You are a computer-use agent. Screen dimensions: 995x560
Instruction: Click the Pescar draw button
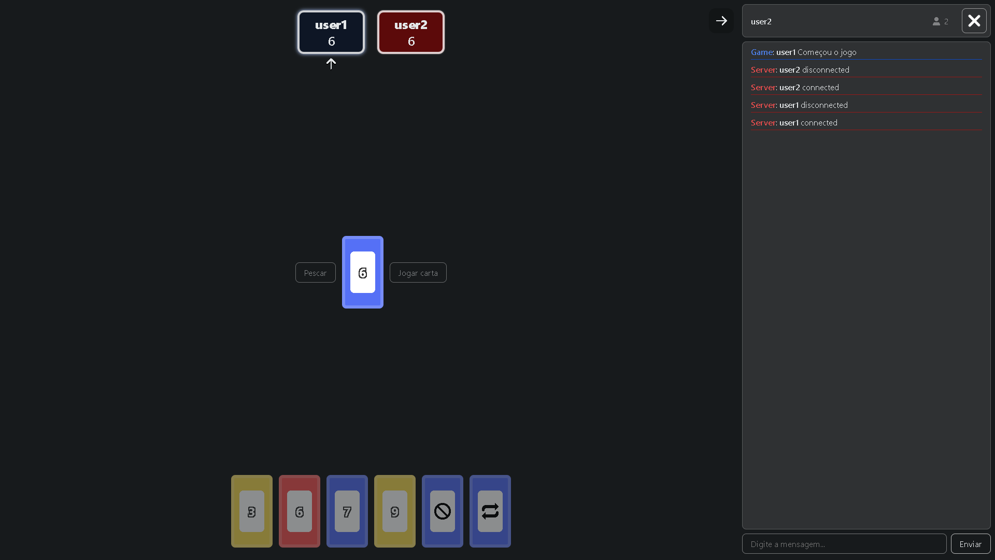click(315, 273)
